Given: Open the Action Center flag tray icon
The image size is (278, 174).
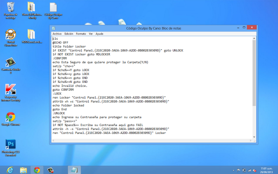Looking at the screenshot, I should click(238, 170).
